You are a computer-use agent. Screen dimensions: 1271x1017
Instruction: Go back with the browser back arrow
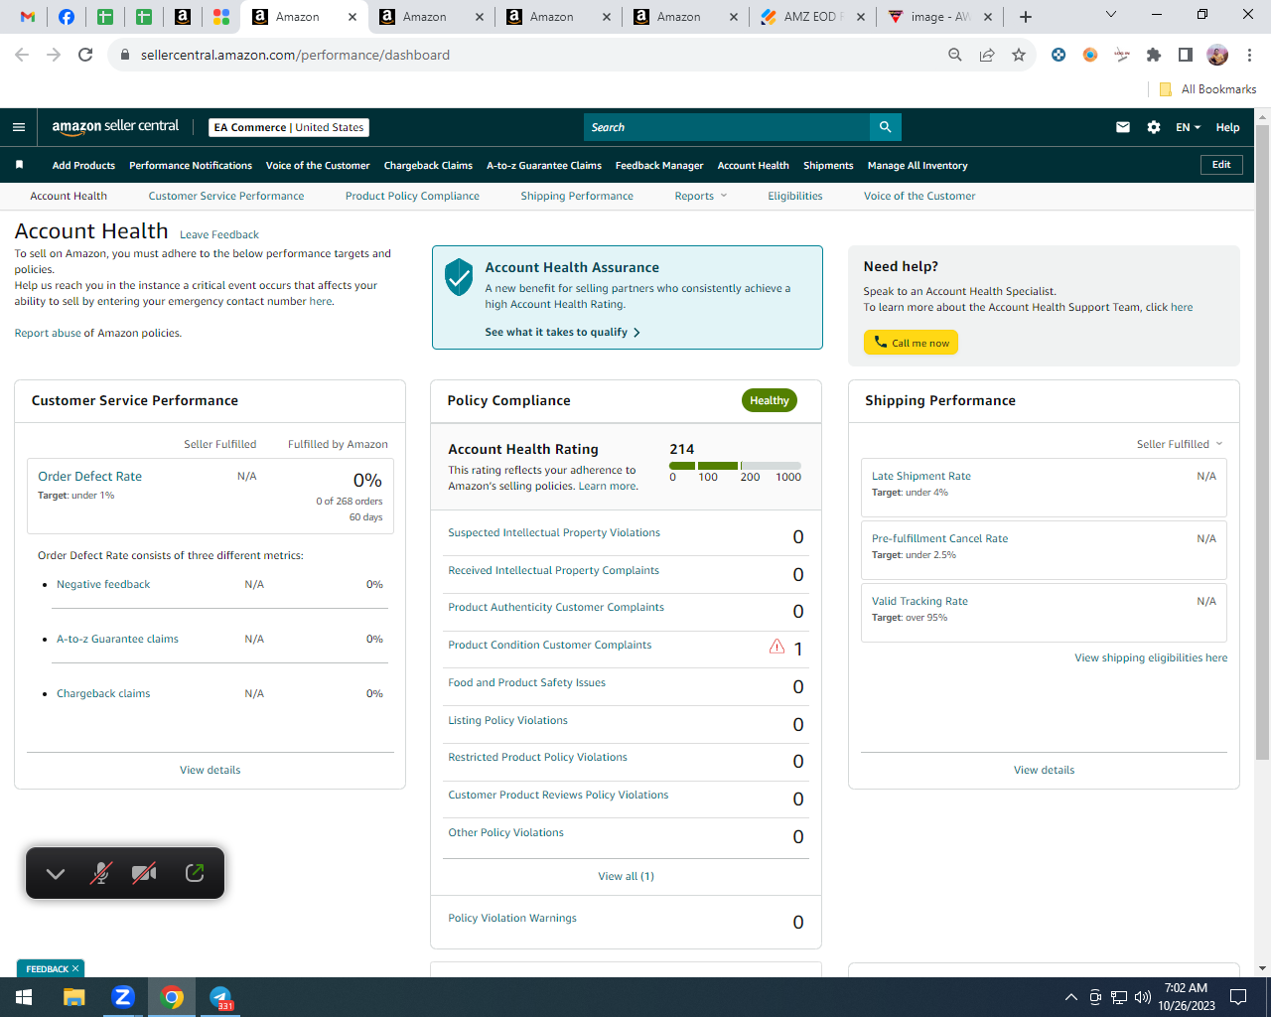coord(22,55)
